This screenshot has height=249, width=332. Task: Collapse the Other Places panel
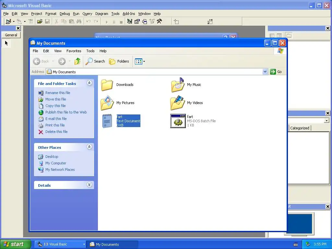(89, 147)
